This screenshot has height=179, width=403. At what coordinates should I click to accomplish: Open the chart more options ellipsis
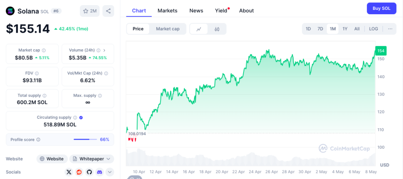click(x=390, y=29)
